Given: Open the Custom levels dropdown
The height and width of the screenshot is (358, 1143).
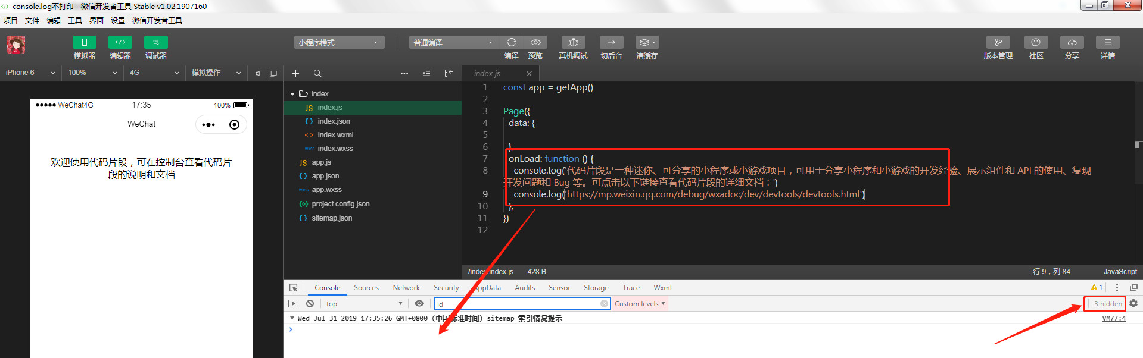Looking at the screenshot, I should pos(640,304).
